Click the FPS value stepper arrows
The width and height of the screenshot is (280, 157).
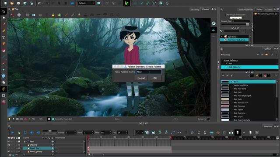pyautogui.click(x=127, y=133)
